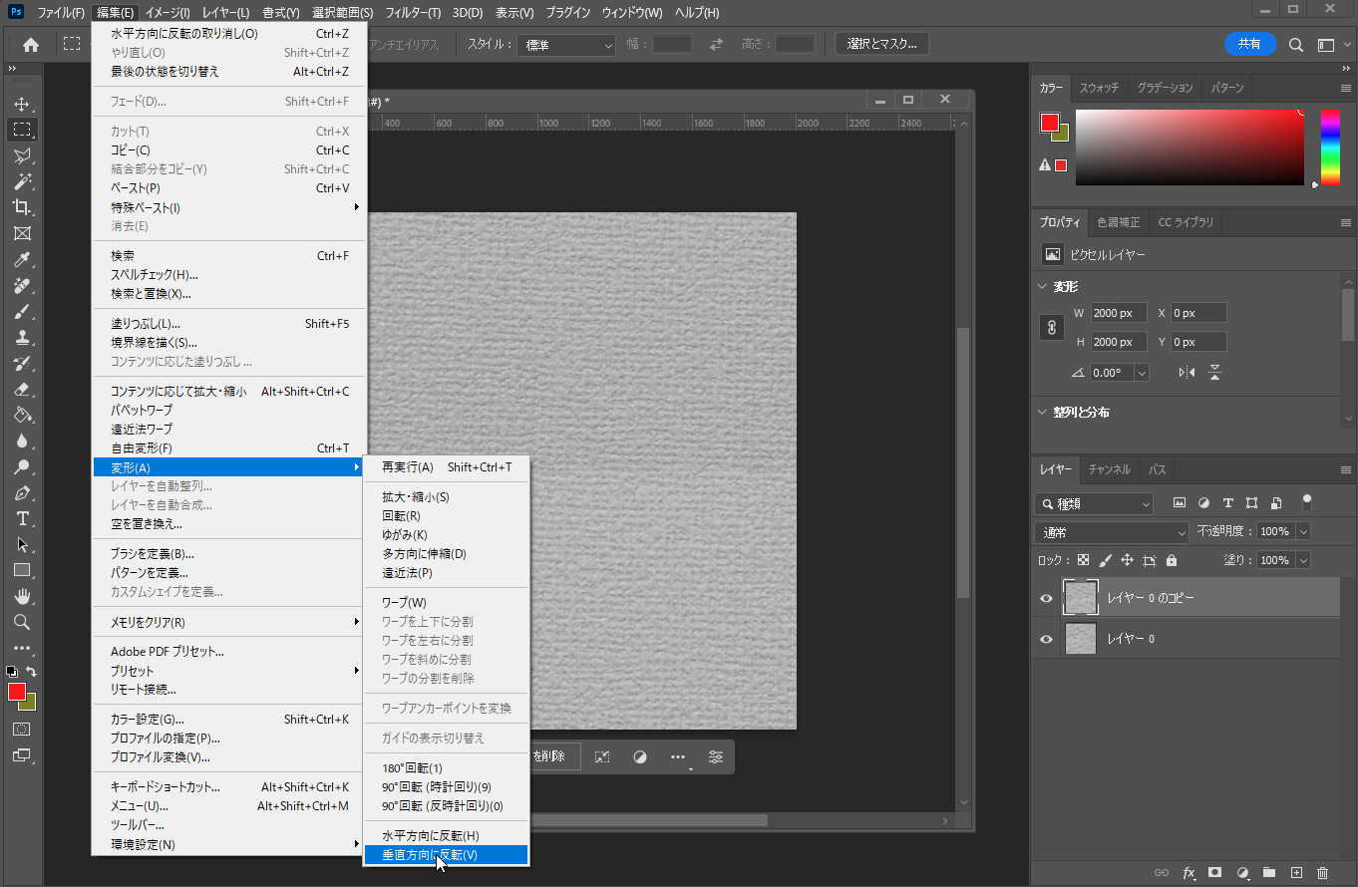
Task: Select the Horizontal Type tool
Action: (21, 519)
